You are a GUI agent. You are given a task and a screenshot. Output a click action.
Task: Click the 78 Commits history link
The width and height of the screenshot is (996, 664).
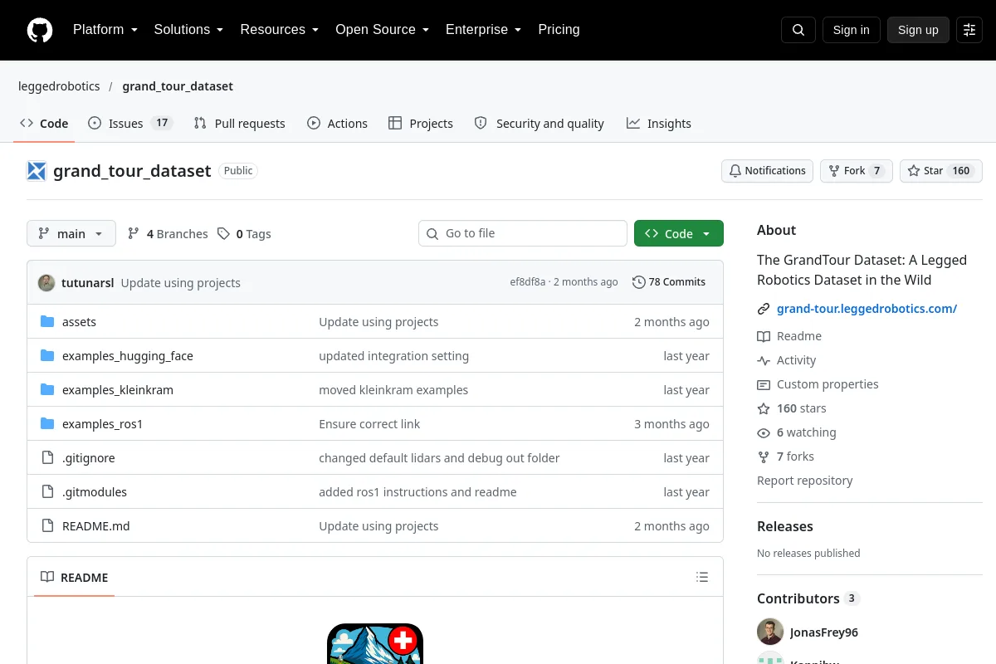pyautogui.click(x=669, y=282)
